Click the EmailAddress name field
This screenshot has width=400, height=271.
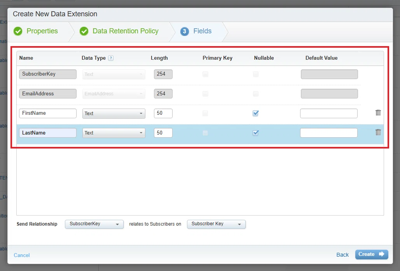pyautogui.click(x=48, y=94)
